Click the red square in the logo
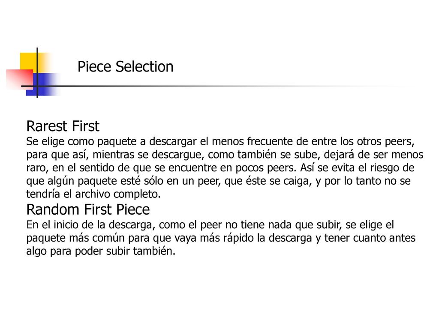The height and width of the screenshot is (329, 439). coord(19,79)
